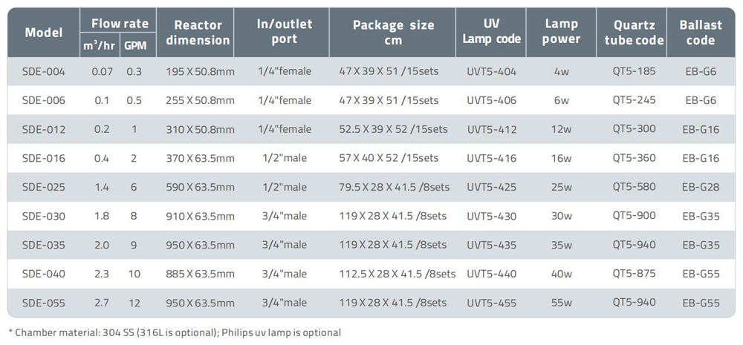The height and width of the screenshot is (345, 743).
Task: Click the Quartz tube code header
Action: pos(634,32)
